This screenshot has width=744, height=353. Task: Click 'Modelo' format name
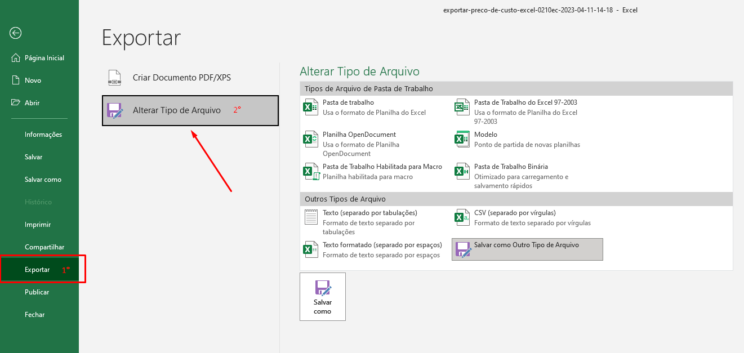pos(485,135)
